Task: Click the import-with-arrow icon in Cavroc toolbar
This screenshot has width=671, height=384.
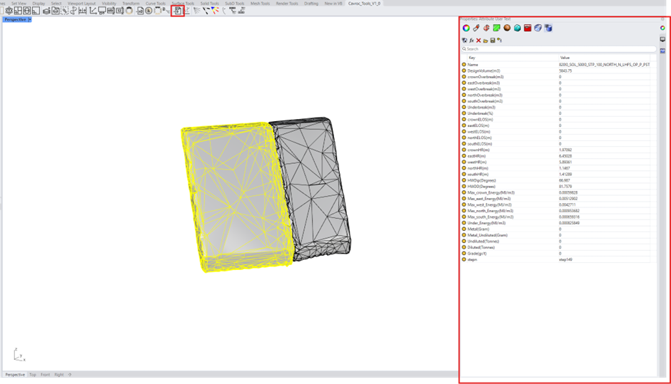Action: [x=178, y=11]
